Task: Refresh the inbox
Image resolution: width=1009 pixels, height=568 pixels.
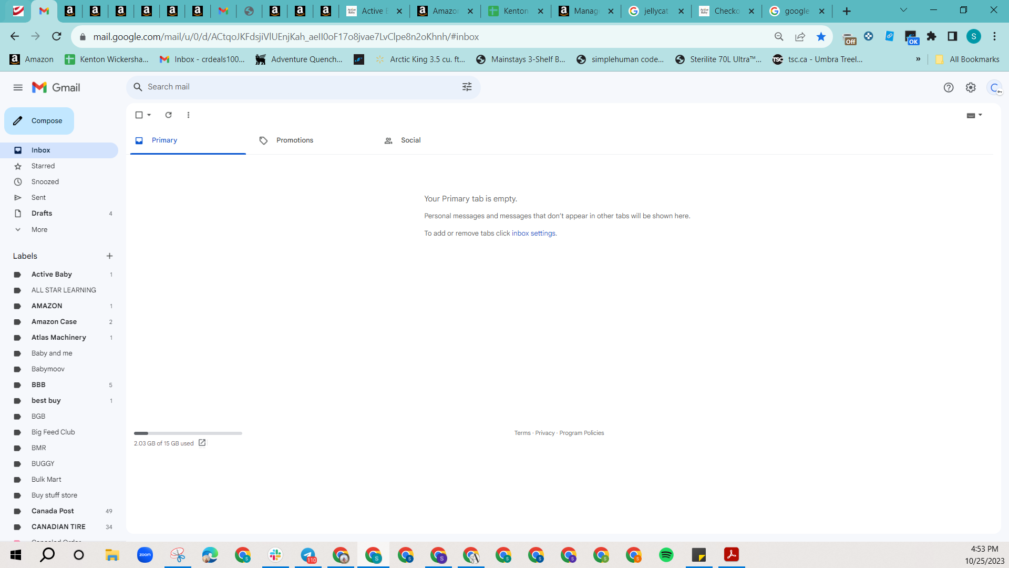Action: (x=169, y=115)
